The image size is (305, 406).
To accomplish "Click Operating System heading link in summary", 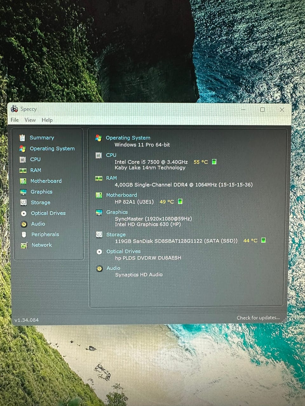I will coord(128,138).
